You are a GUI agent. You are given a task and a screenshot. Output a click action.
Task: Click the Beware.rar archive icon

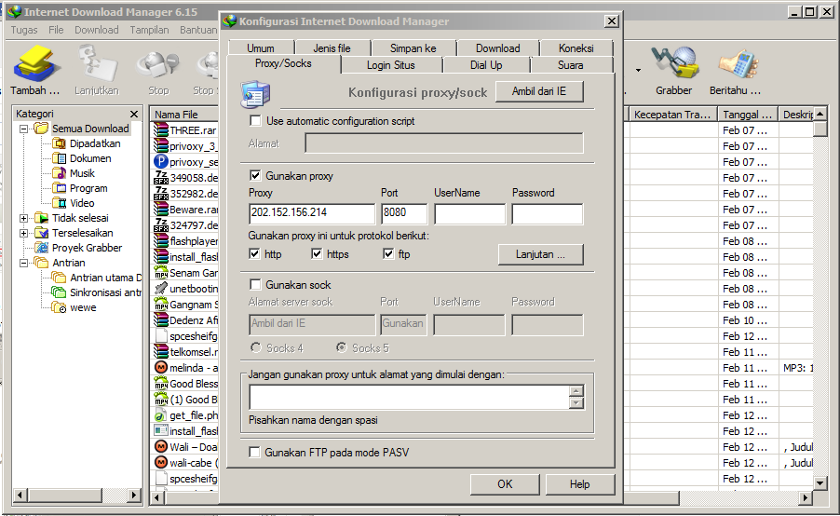tap(161, 209)
